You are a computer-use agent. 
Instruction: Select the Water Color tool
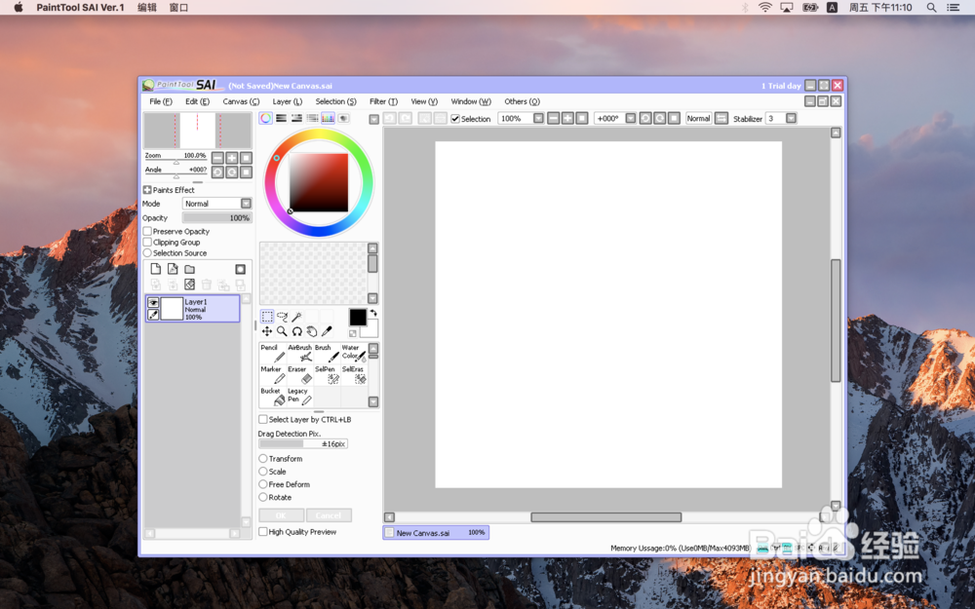(353, 353)
